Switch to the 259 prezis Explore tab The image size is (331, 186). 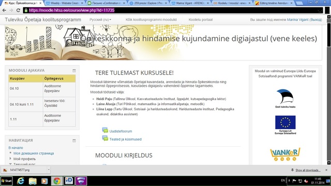coord(148,3)
